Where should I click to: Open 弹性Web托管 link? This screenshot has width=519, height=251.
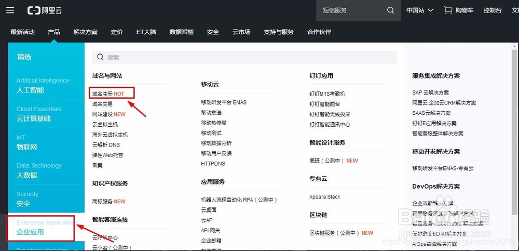click(108, 155)
